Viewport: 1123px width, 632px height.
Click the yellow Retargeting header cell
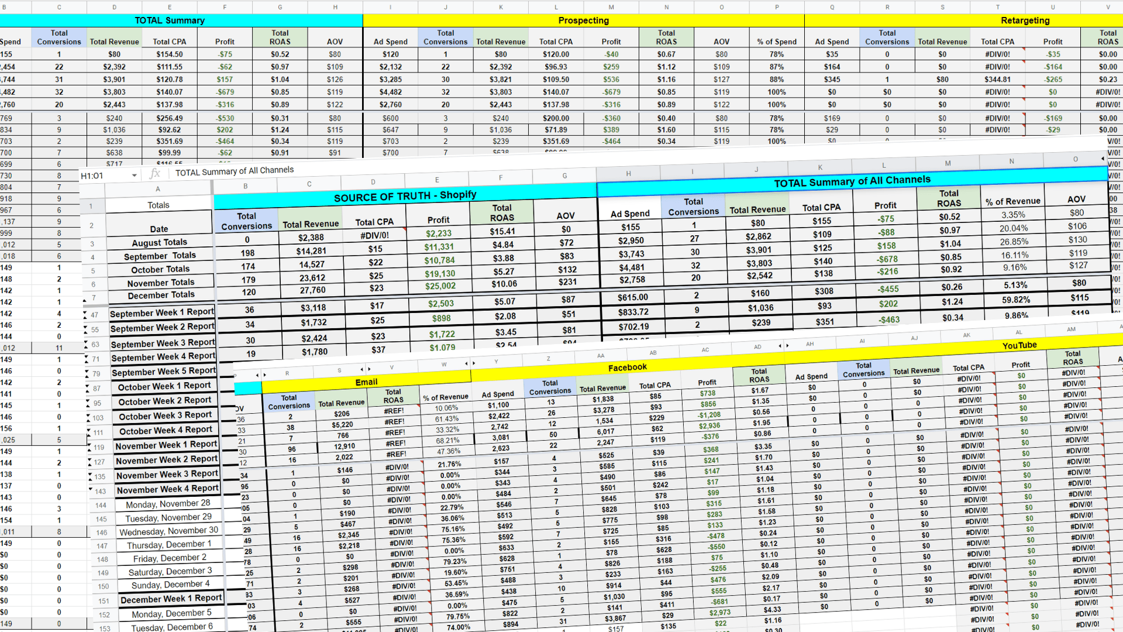[x=1025, y=20]
